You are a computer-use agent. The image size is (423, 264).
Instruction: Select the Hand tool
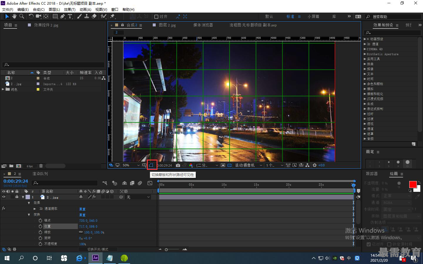coord(14,16)
